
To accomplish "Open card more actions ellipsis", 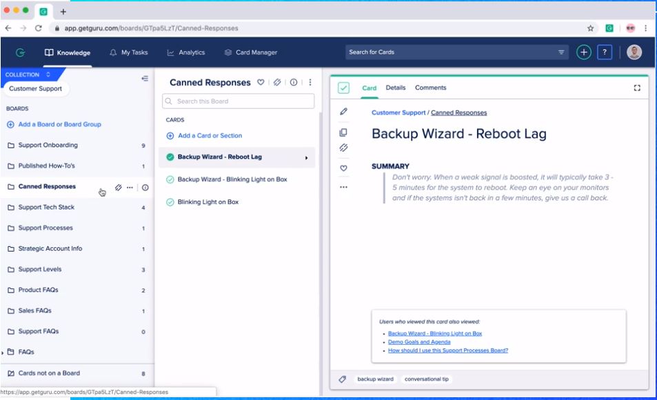I will [x=343, y=187].
